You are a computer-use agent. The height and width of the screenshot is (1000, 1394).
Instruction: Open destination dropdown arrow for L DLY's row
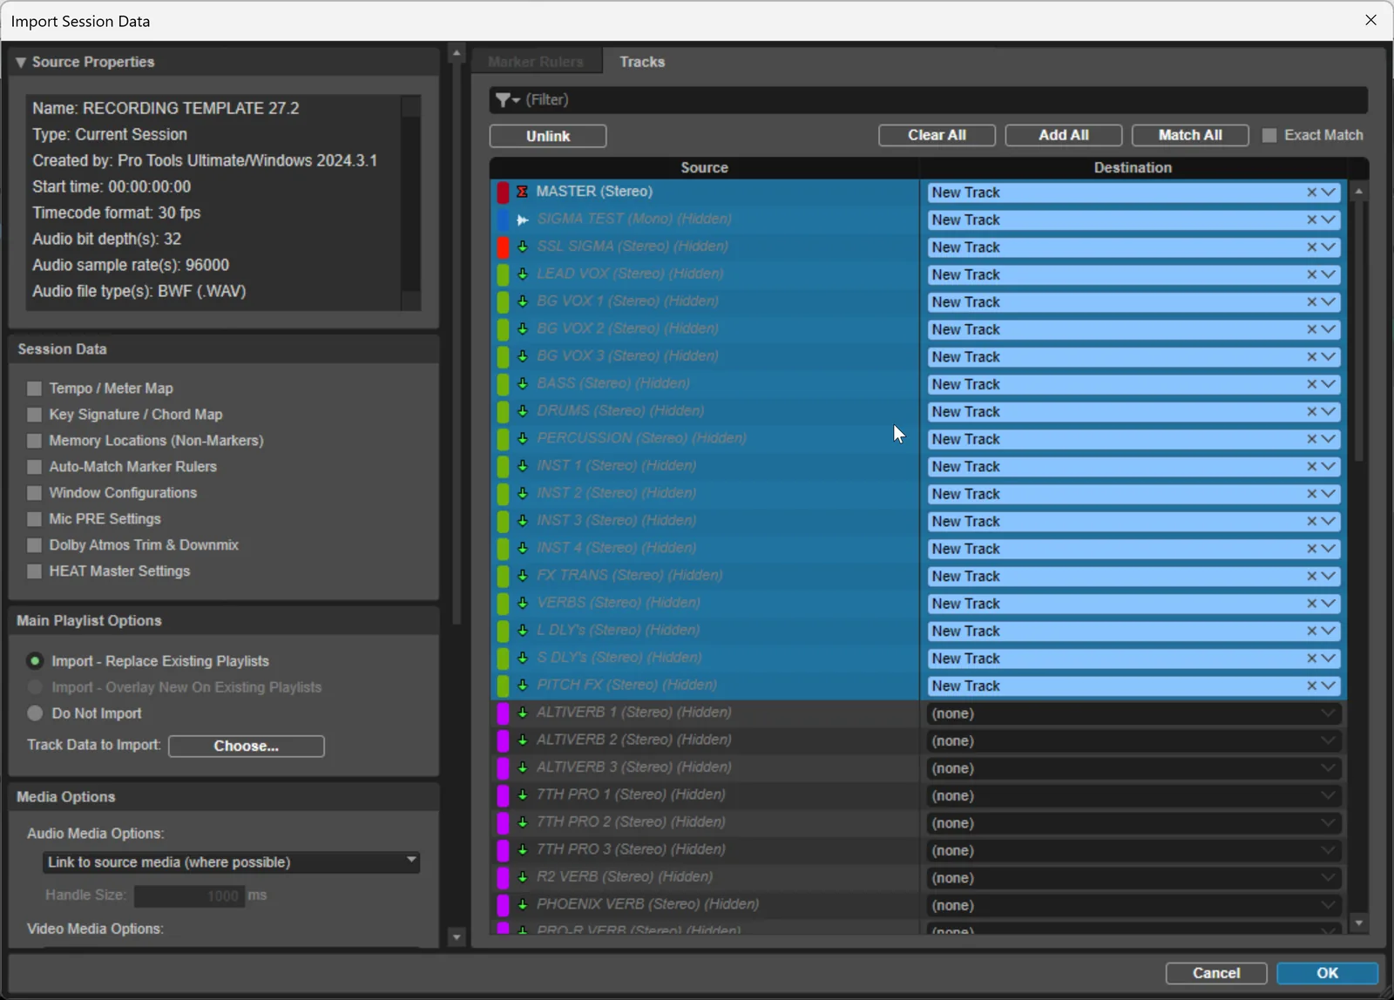tap(1329, 632)
